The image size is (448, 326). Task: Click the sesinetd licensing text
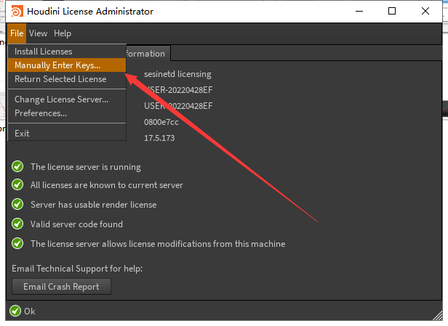pos(177,74)
